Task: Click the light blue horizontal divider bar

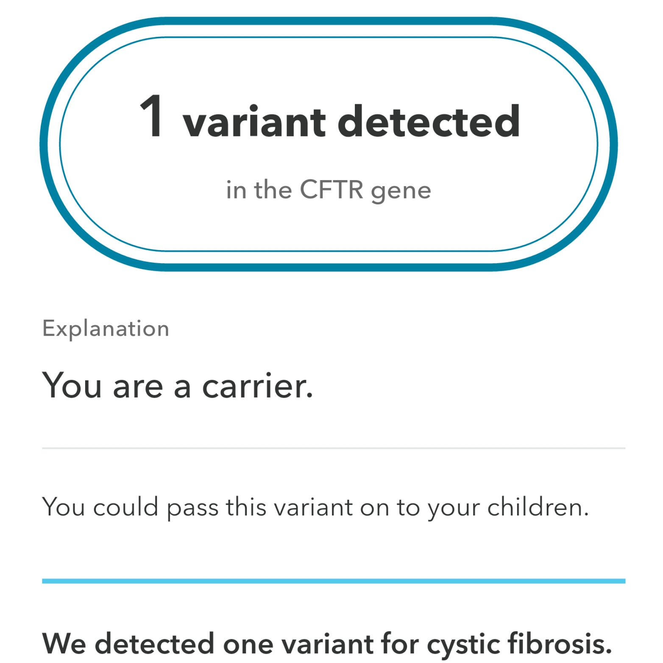Action: [333, 581]
